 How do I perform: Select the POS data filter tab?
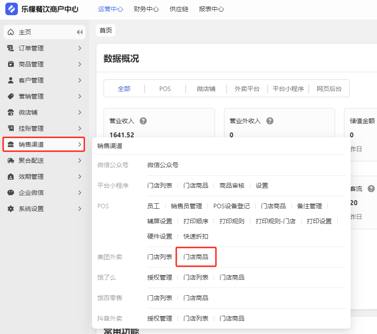165,89
